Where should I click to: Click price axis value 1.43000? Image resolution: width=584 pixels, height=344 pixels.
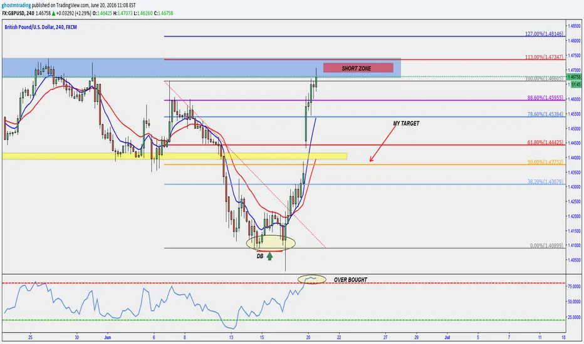(x=575, y=186)
